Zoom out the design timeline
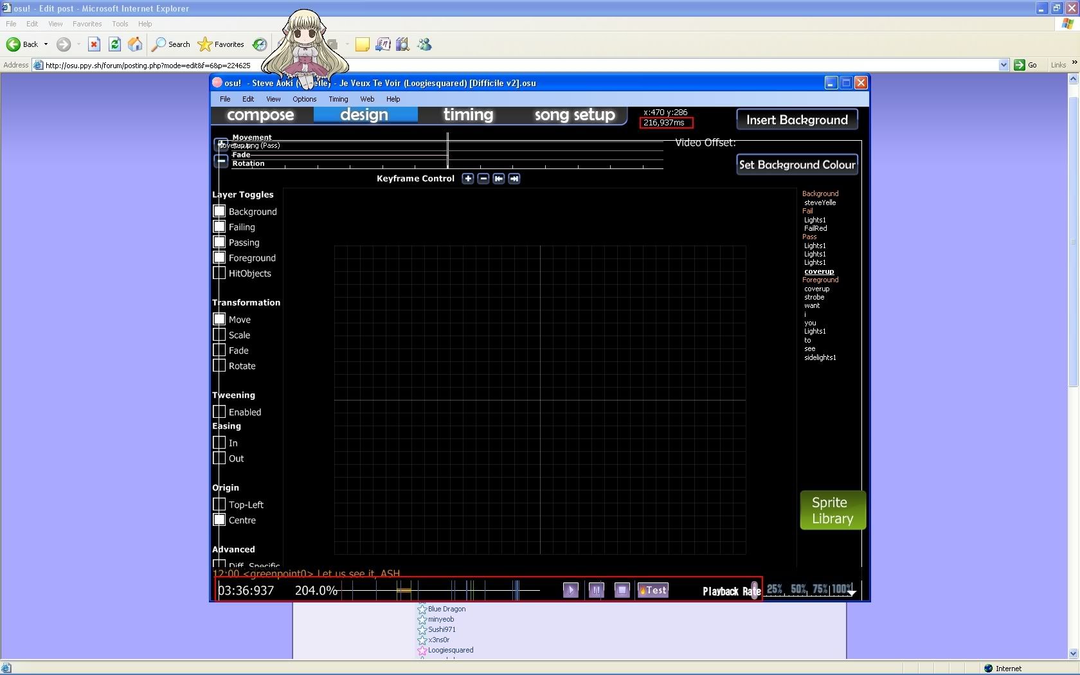This screenshot has height=675, width=1080. click(221, 161)
